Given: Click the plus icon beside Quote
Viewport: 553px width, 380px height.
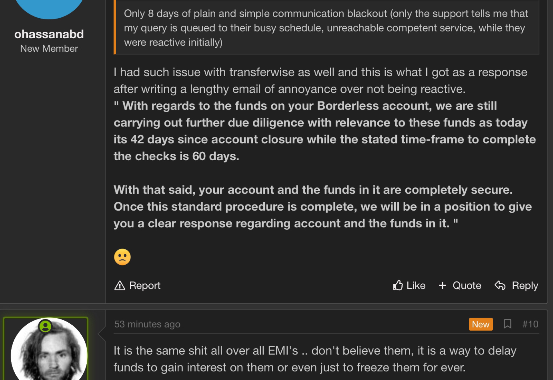Looking at the screenshot, I should coord(442,285).
